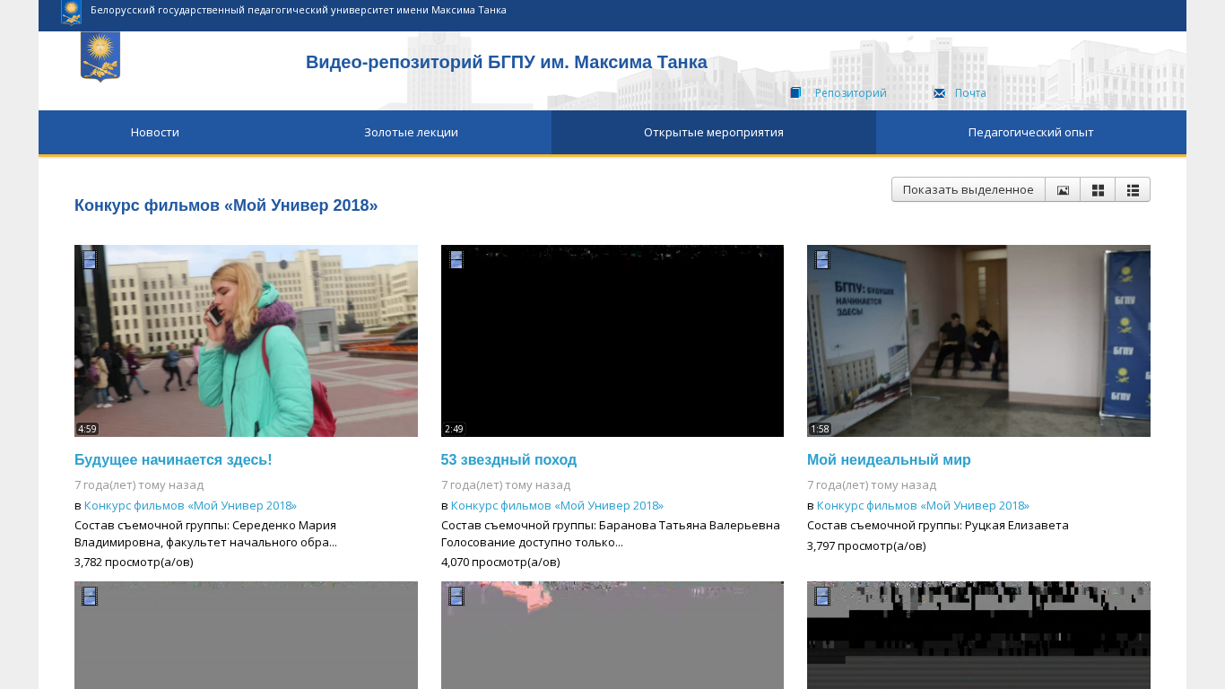The height and width of the screenshot is (689, 1225).
Task: Click the description mentioning Руцкая Елизавета
Action: click(938, 526)
